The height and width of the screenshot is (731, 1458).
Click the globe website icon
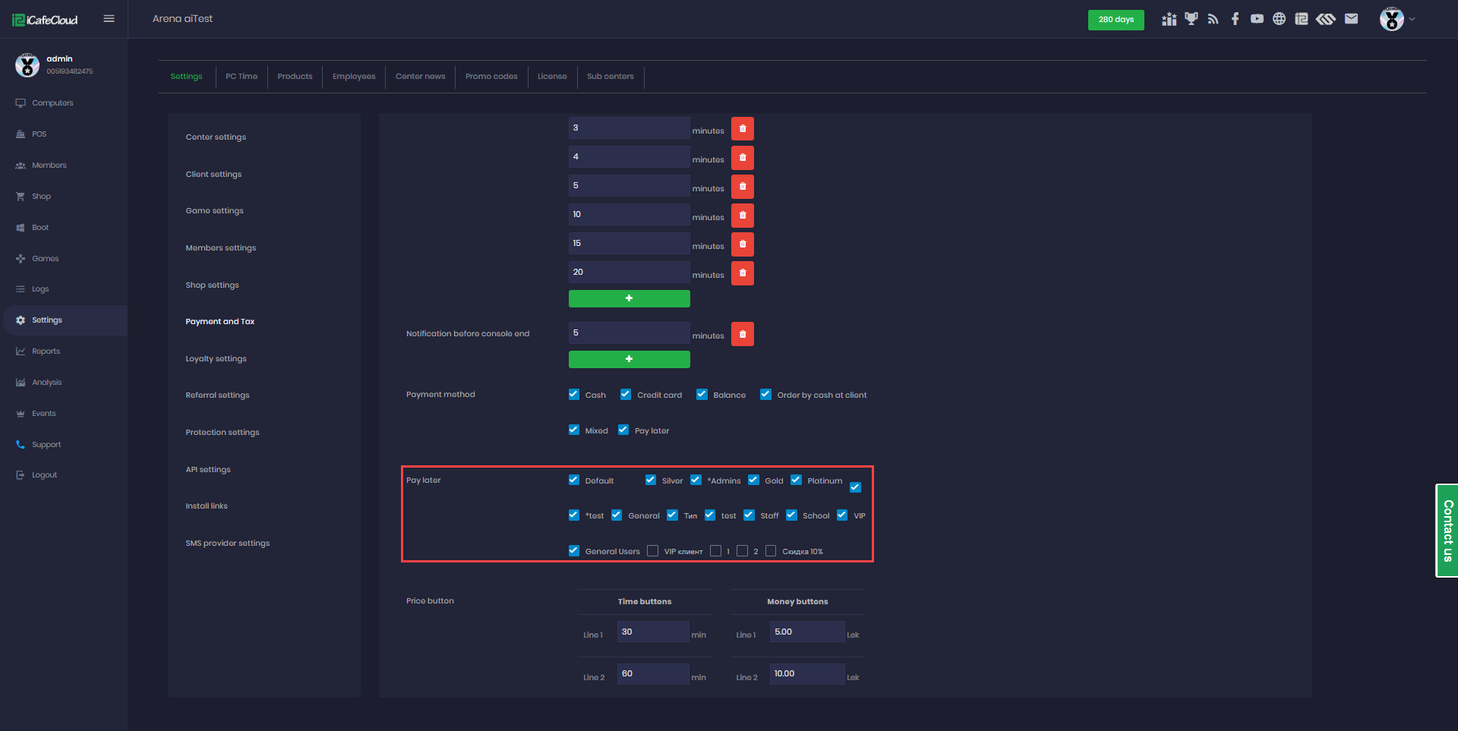(x=1279, y=19)
